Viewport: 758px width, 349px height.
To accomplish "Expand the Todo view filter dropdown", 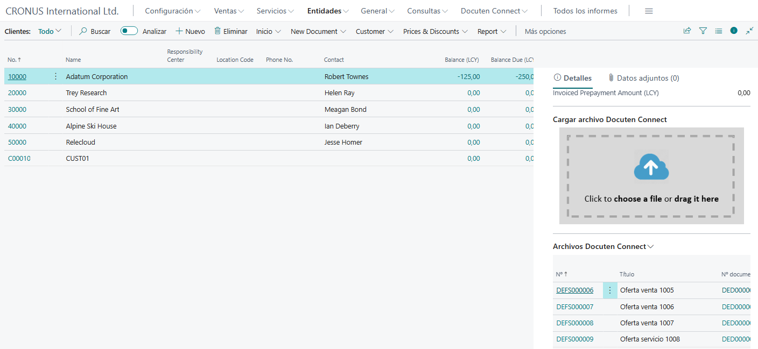I will pos(50,31).
